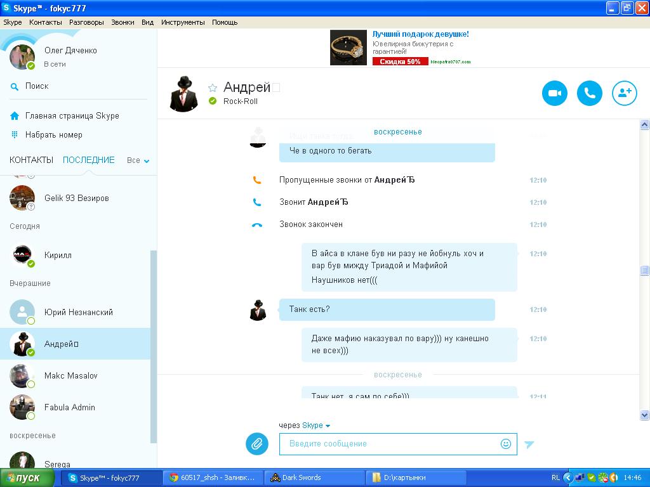Open the Skype menu
650x487 pixels.
(13, 22)
